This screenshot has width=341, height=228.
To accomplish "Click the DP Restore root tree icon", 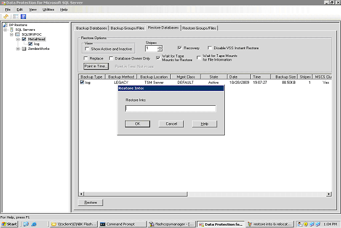I will [x=5, y=25].
